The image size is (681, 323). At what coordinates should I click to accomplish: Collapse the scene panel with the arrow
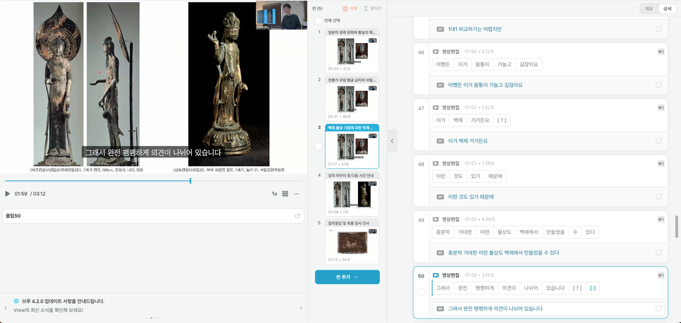pos(392,141)
